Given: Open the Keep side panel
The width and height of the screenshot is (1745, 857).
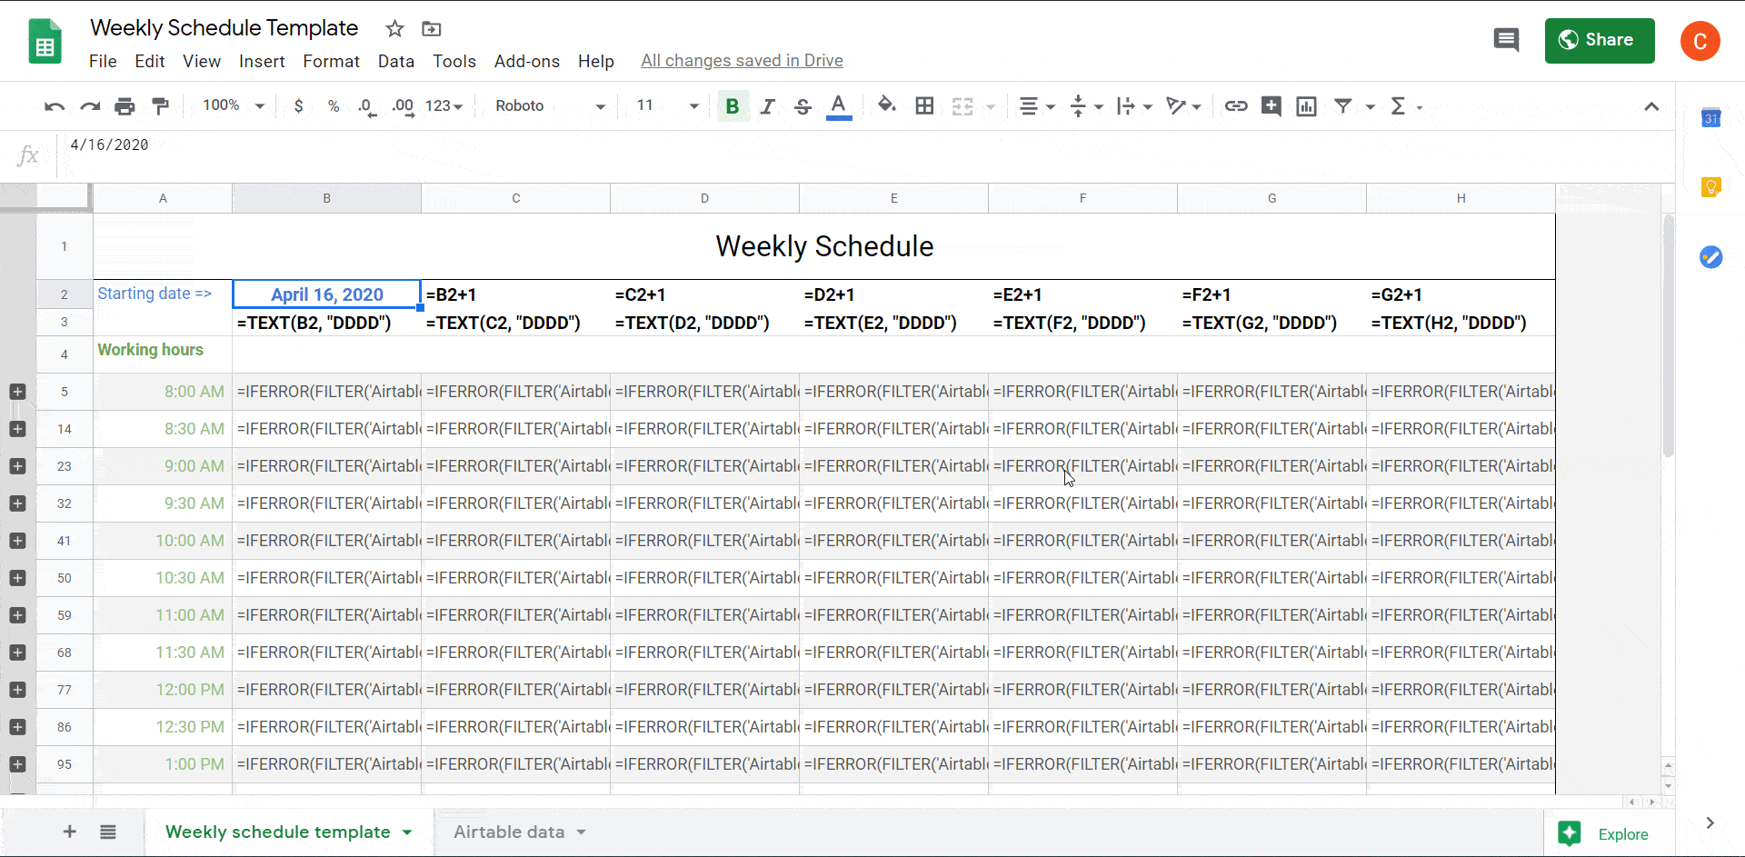Looking at the screenshot, I should pos(1710,187).
